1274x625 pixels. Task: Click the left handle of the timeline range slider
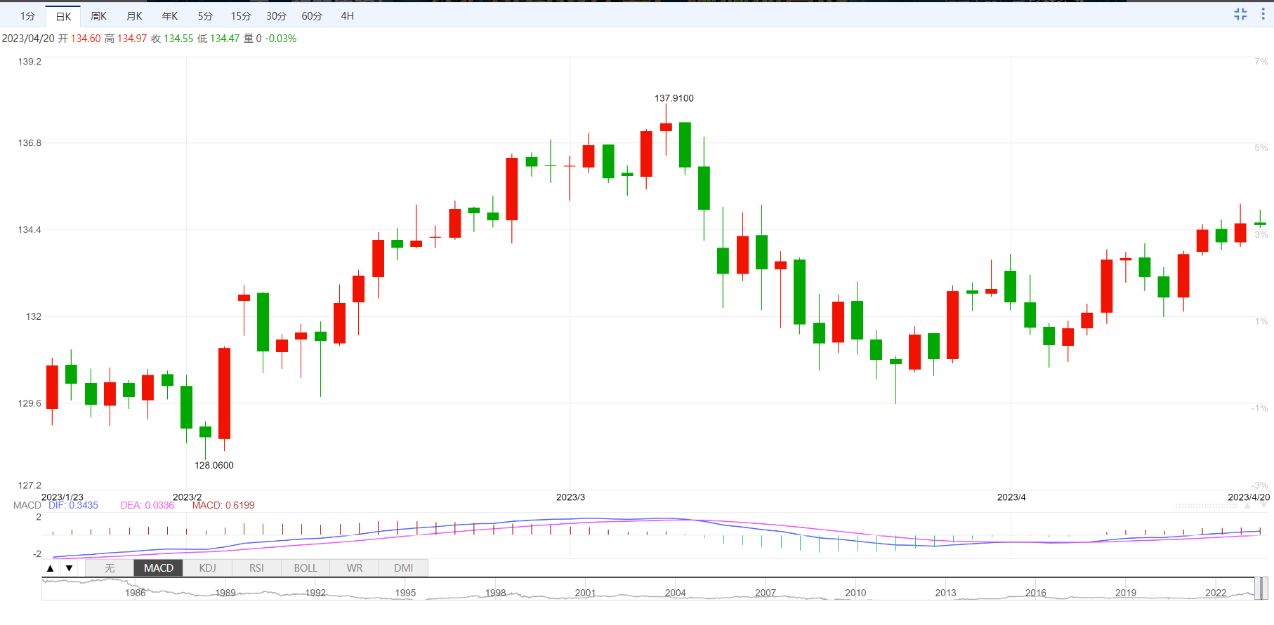click(1256, 588)
